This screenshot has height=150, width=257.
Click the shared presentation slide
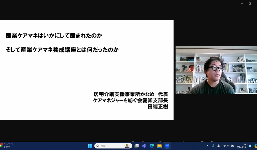point(86,70)
